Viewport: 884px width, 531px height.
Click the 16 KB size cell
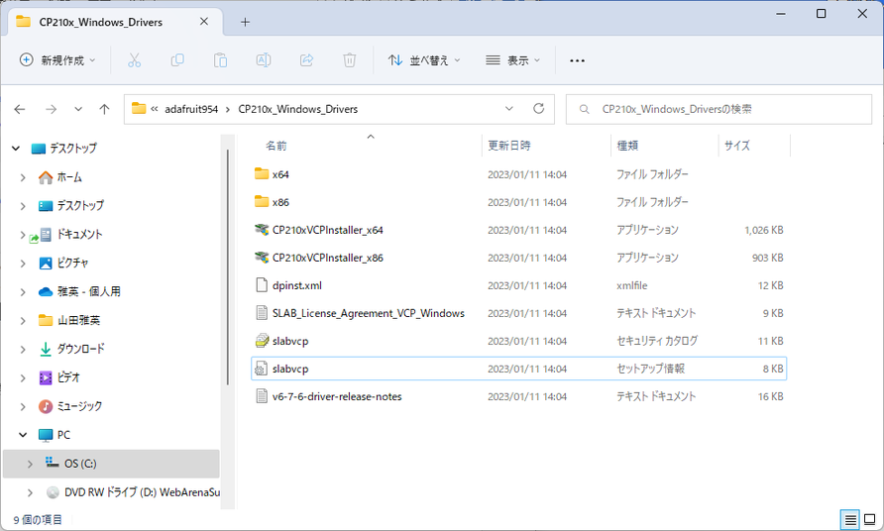tap(770, 396)
